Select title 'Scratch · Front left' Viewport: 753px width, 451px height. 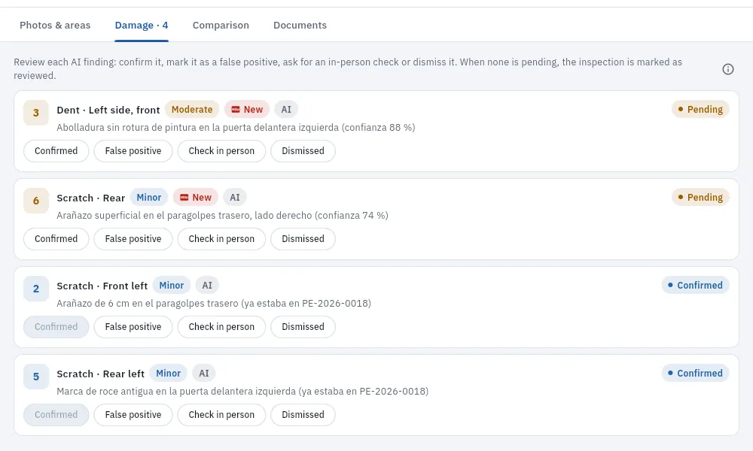pyautogui.click(x=102, y=286)
